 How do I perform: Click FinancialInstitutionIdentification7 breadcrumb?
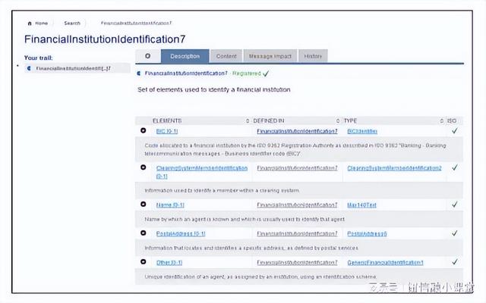[136, 23]
